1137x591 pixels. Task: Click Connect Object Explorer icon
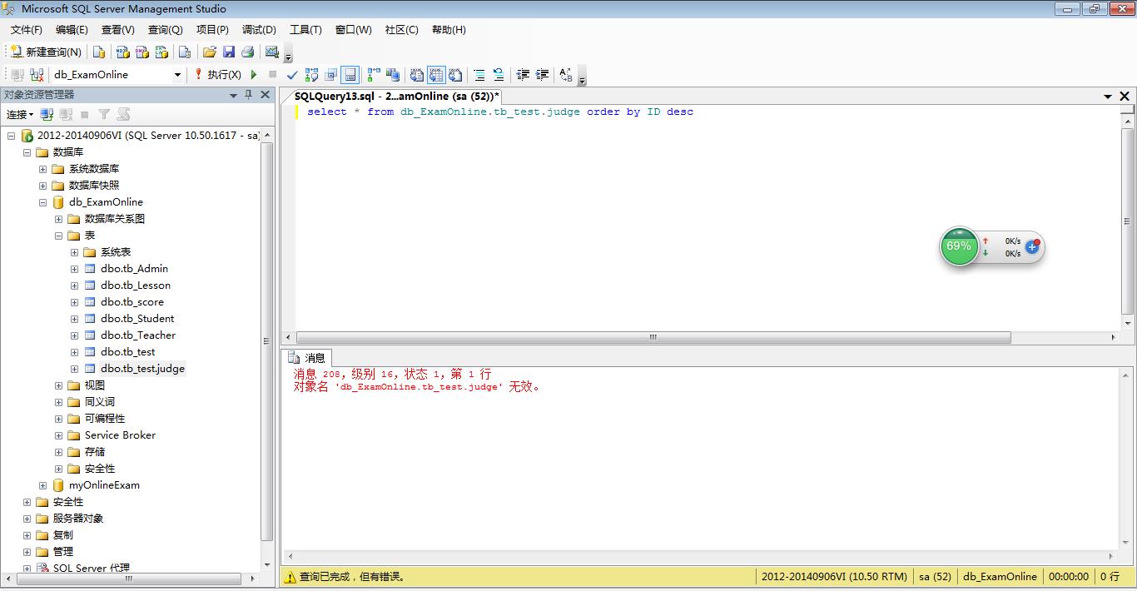(47, 115)
